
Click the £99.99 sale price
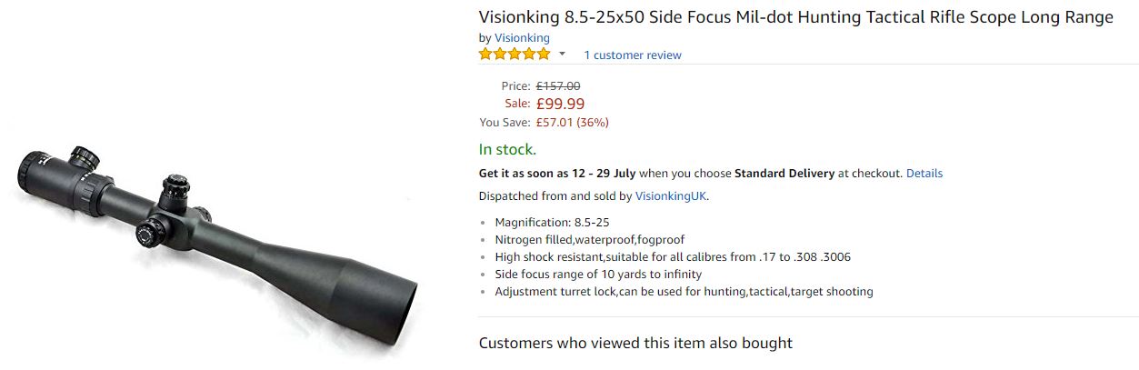click(x=560, y=104)
